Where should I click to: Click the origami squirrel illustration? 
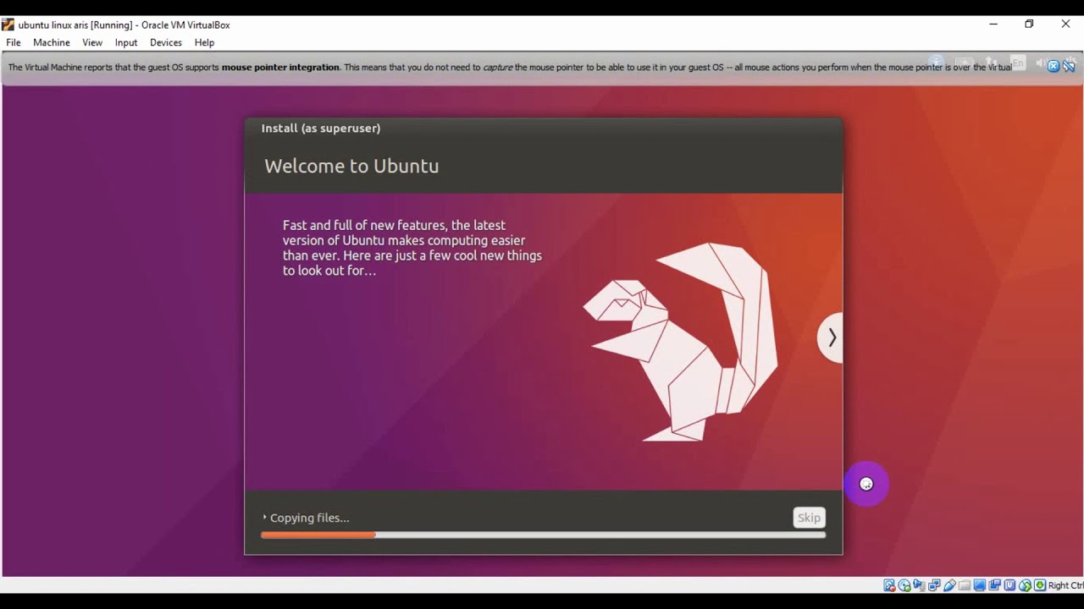680,342
